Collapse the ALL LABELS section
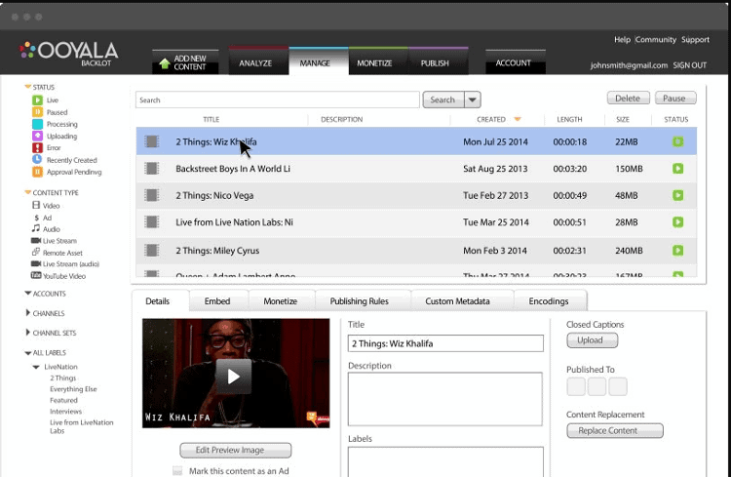 [x=27, y=352]
